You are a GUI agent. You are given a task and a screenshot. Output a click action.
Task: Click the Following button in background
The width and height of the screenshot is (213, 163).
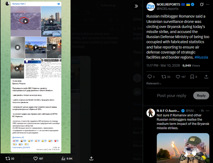(108, 5)
